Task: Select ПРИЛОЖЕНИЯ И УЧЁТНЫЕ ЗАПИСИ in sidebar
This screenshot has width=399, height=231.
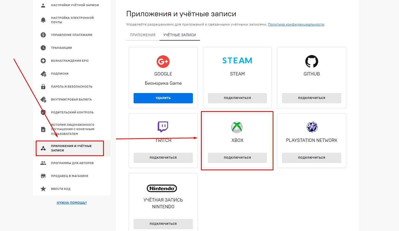Action: pyautogui.click(x=72, y=148)
